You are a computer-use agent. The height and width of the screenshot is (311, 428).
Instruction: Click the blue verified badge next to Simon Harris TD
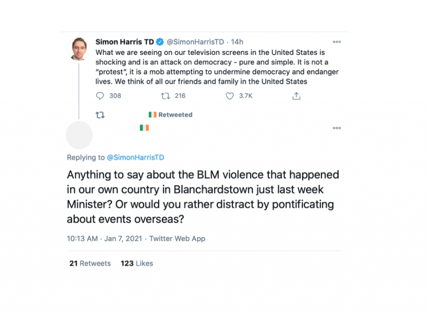[x=160, y=42]
